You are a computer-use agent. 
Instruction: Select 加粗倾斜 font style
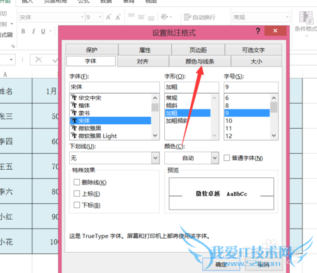tap(188, 120)
